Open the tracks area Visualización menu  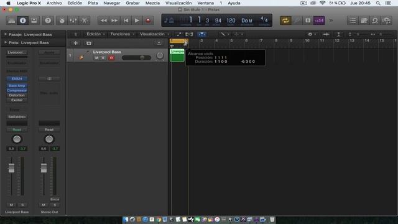(x=154, y=34)
